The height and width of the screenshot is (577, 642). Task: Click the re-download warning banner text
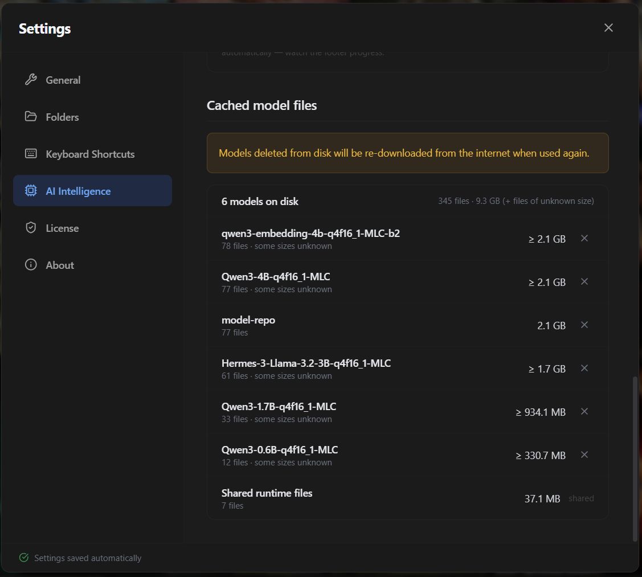(404, 153)
